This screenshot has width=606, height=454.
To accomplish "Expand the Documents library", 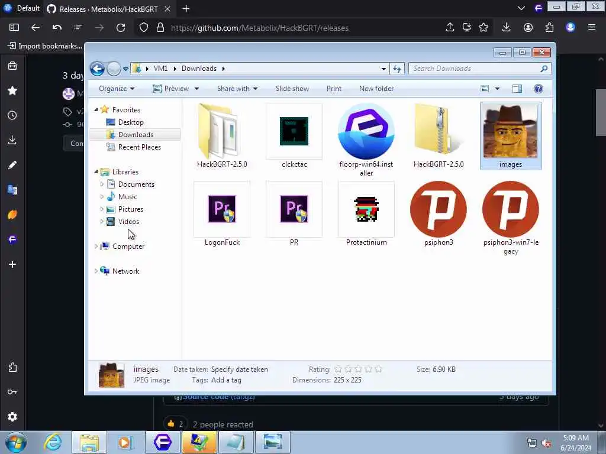I will [x=102, y=184].
